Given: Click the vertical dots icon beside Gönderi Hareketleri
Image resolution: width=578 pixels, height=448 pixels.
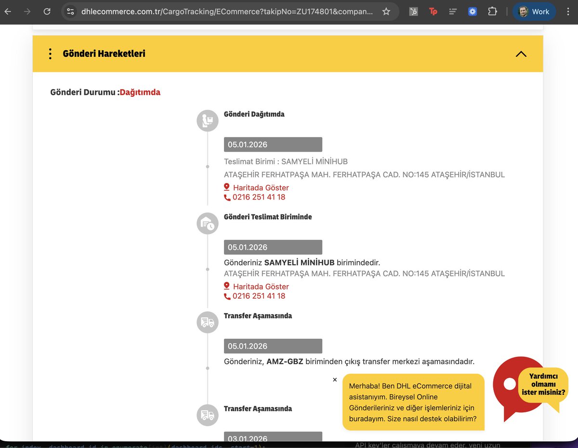Looking at the screenshot, I should (x=50, y=53).
